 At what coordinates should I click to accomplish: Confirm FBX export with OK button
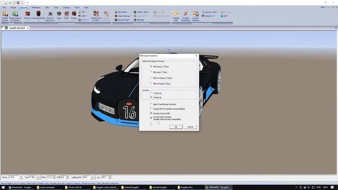click(176, 127)
